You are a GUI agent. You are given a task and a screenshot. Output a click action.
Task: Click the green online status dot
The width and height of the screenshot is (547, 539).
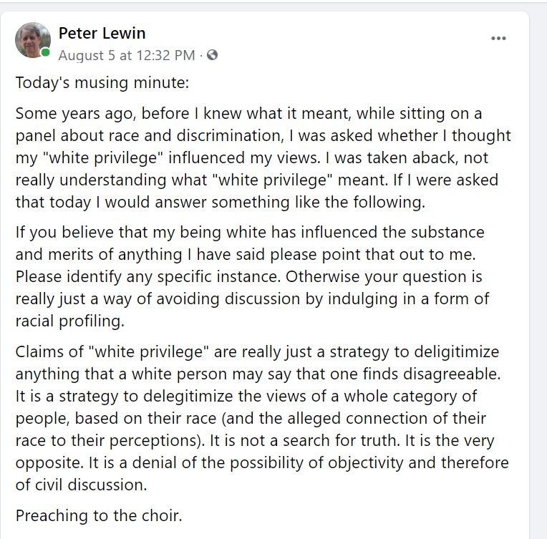point(45,53)
